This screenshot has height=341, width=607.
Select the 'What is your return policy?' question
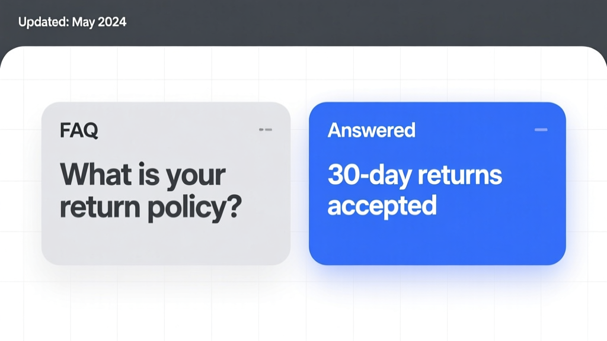coord(151,191)
